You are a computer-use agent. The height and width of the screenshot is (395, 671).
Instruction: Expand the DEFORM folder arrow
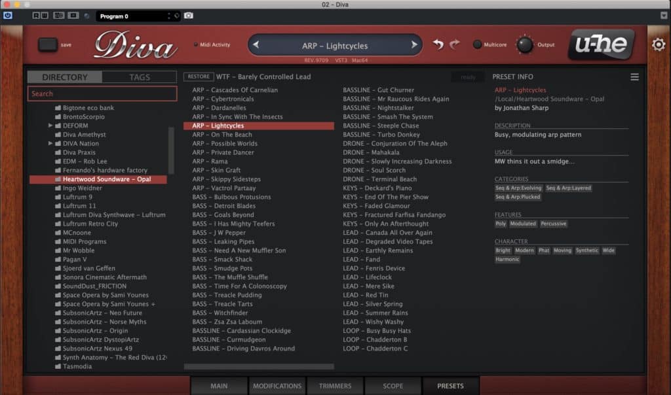[50, 126]
